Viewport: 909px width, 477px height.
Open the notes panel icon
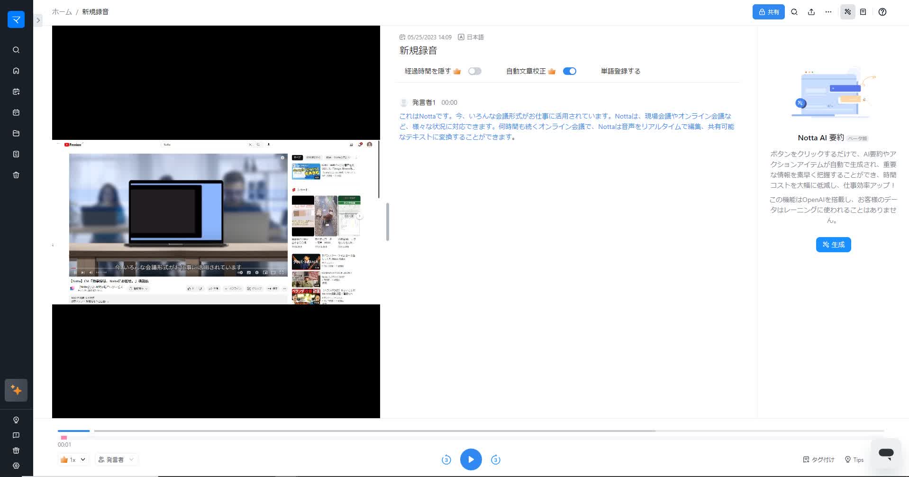click(x=863, y=12)
